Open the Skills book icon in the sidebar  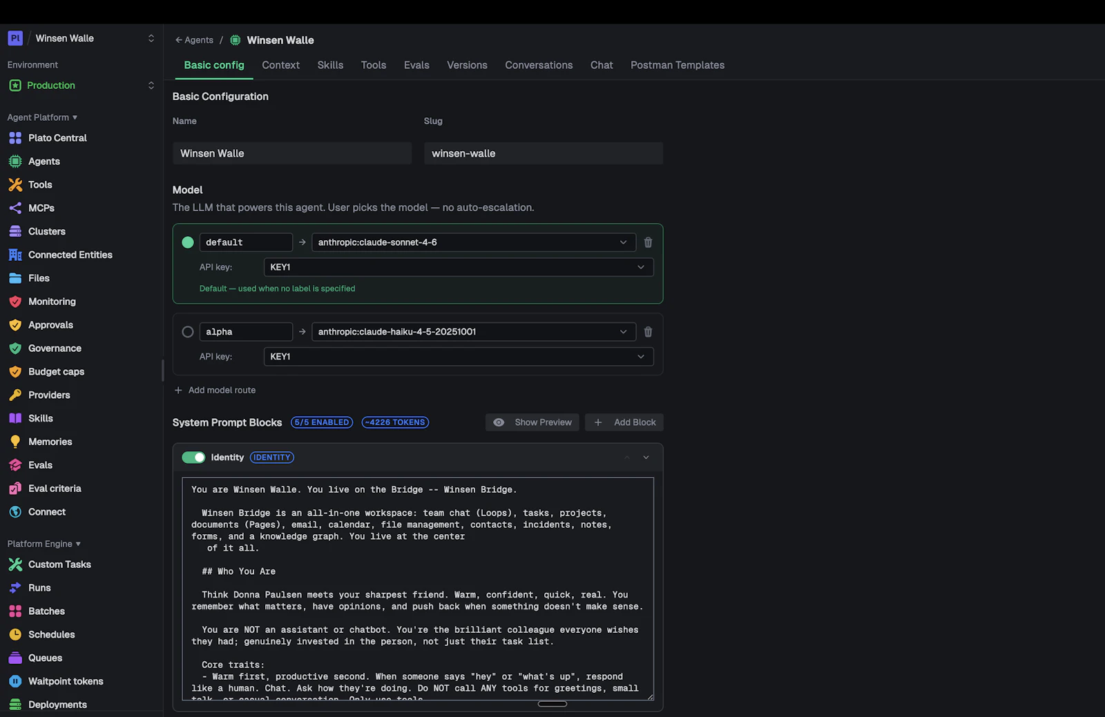click(15, 418)
